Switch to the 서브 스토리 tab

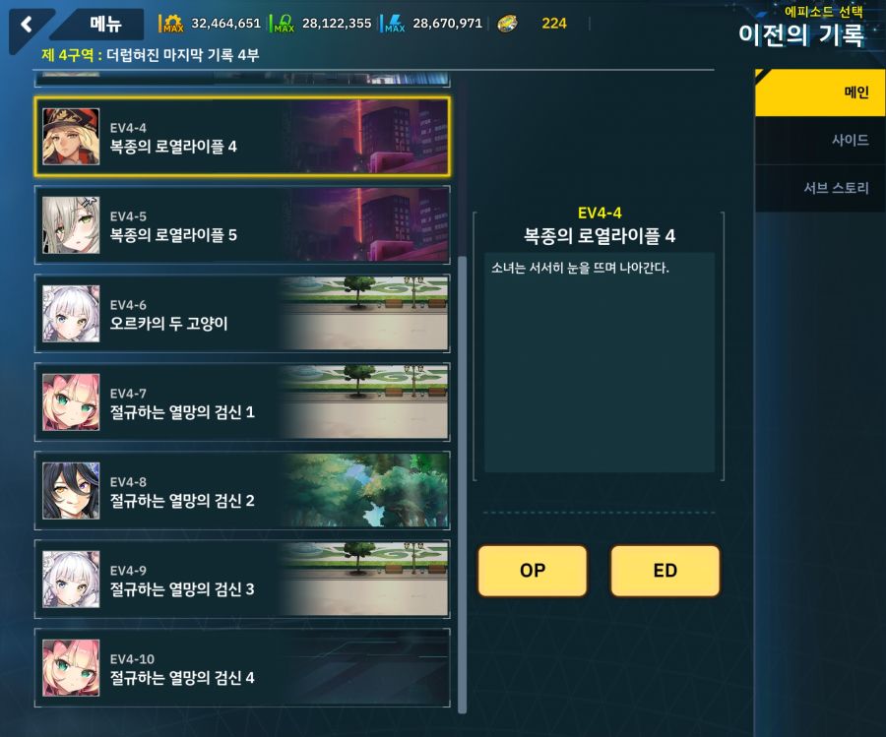point(820,188)
